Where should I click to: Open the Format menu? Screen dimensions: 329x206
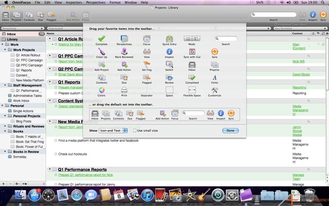(115, 3)
